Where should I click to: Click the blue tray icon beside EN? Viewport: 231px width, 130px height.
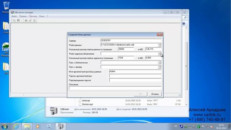(x=181, y=126)
